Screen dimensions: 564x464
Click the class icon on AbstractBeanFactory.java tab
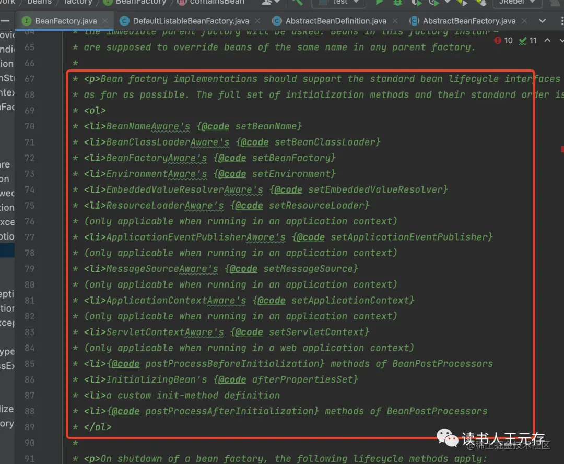pyautogui.click(x=414, y=21)
